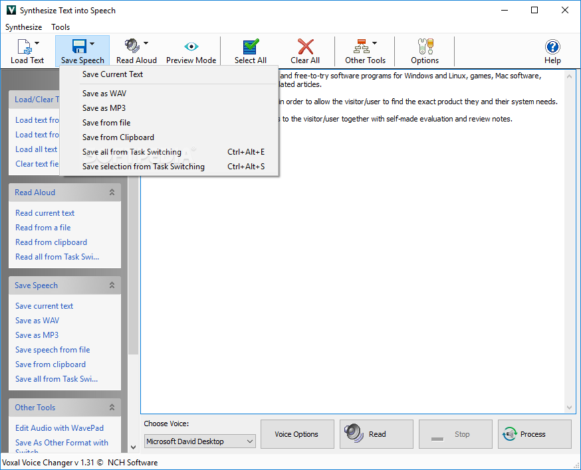Image resolution: width=581 pixels, height=470 pixels.
Task: Click the Stop button
Action: (x=455, y=434)
